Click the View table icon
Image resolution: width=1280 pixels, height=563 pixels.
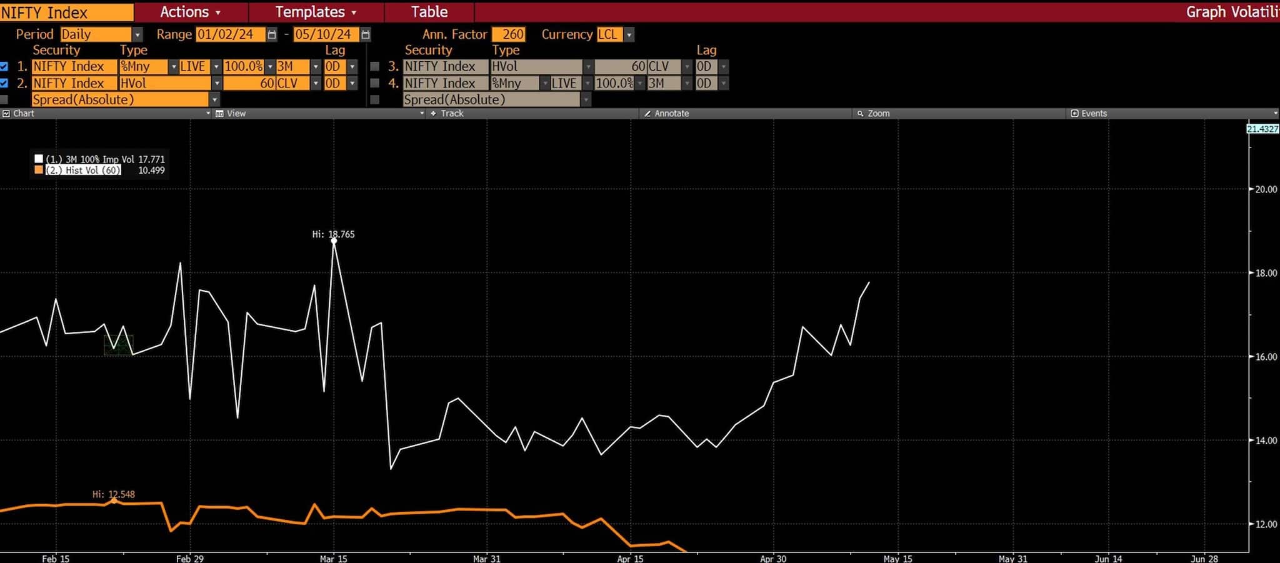coord(219,114)
